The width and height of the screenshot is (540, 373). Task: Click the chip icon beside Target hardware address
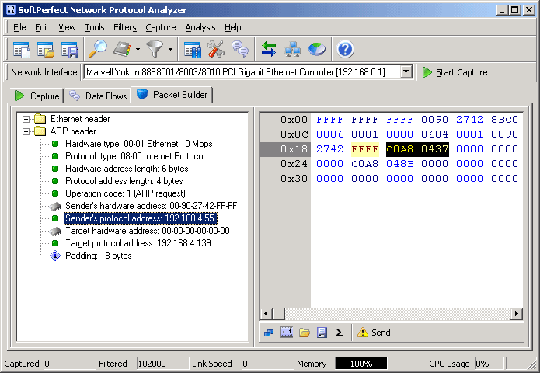(55, 231)
